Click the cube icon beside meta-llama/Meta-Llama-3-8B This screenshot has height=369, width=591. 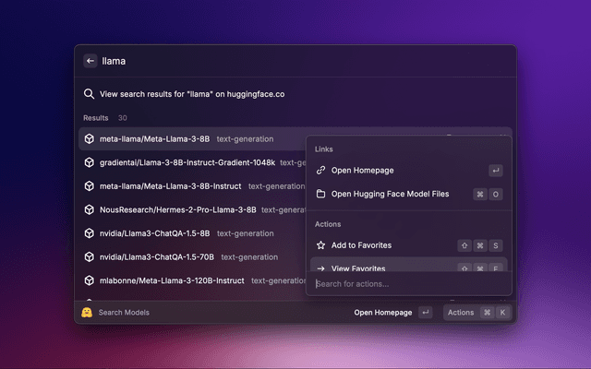(89, 139)
